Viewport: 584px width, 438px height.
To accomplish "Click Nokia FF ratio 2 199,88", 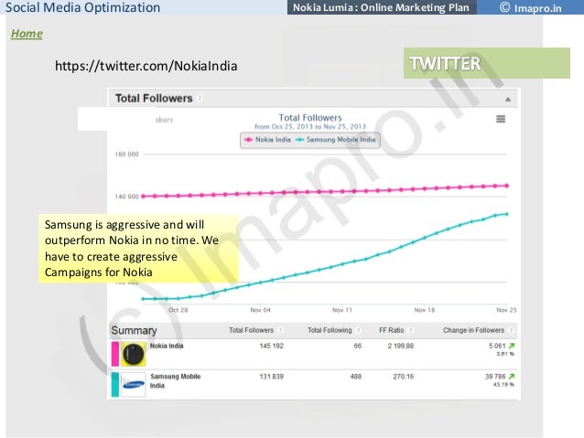I will click(x=400, y=346).
